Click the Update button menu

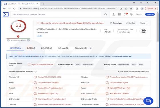point(151,9)
